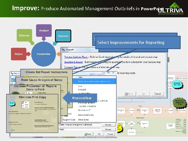Select the Order Parts process box

[132, 132]
